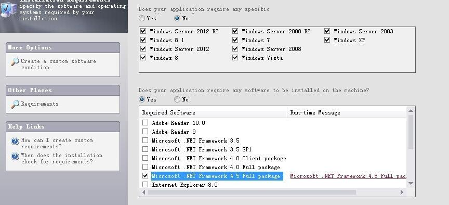
Task: Uncheck Windows Server 2012 R2
Action: pos(143,31)
